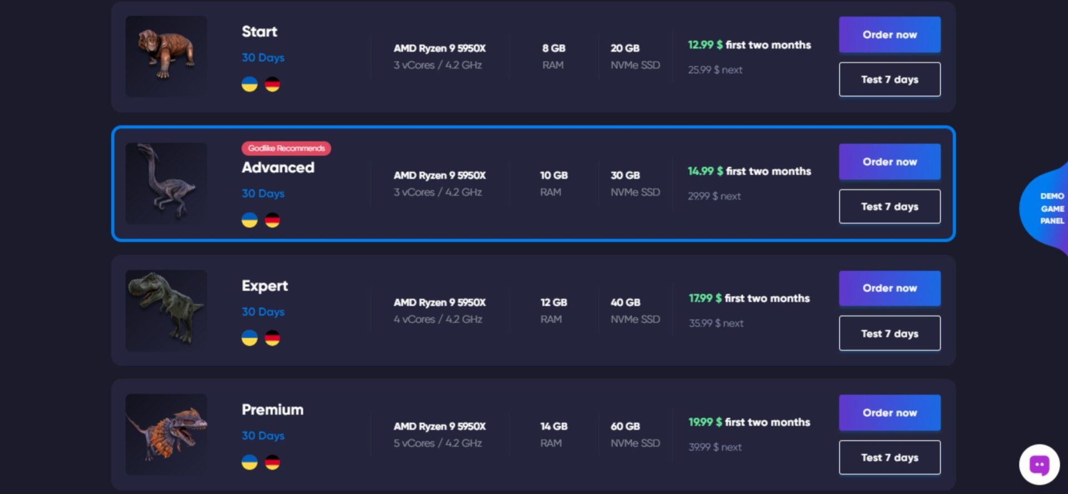Pick Ukraine flag on Premium plan
The height and width of the screenshot is (494, 1068).
(249, 462)
